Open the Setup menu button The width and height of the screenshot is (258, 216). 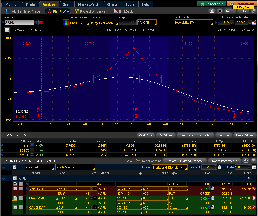[243, 11]
